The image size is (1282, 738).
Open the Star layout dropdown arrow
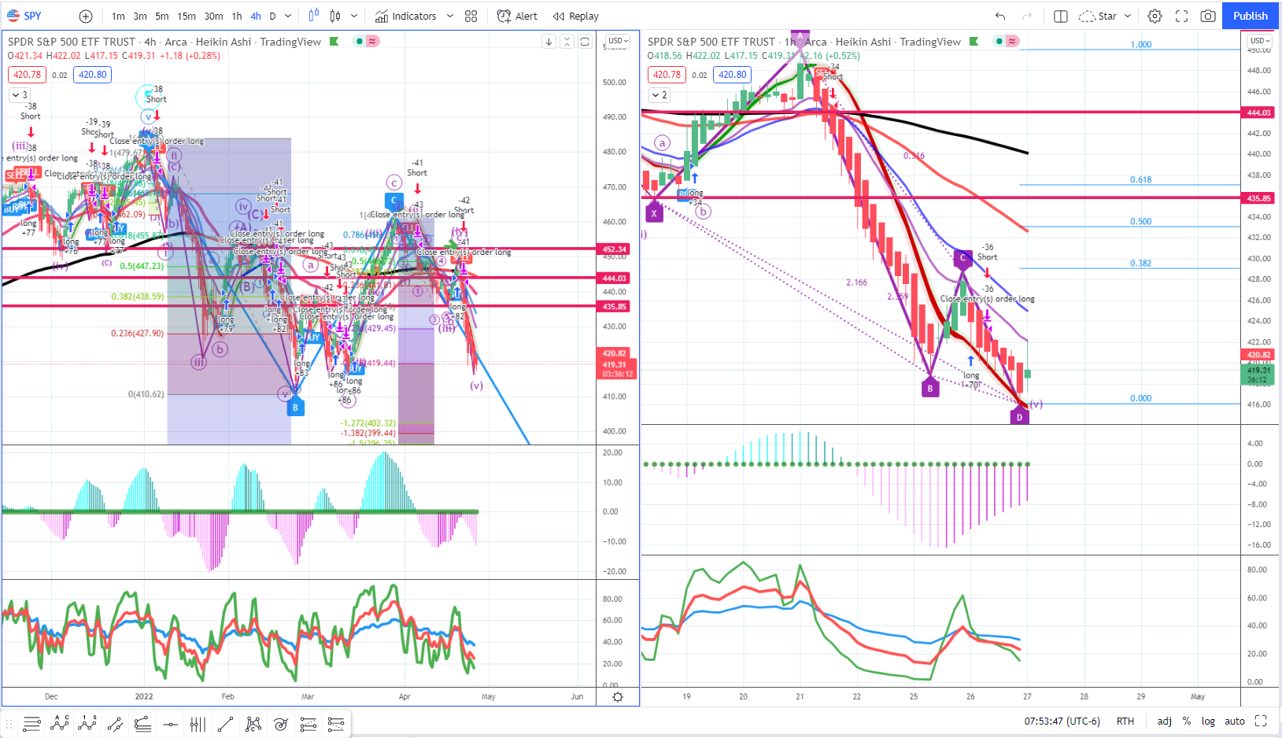point(1128,16)
